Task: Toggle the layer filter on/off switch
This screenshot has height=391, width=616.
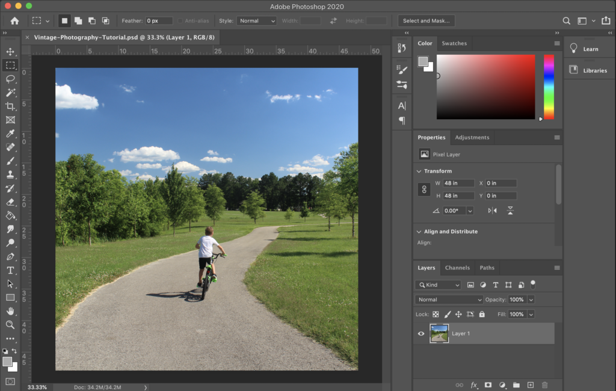Action: click(532, 284)
